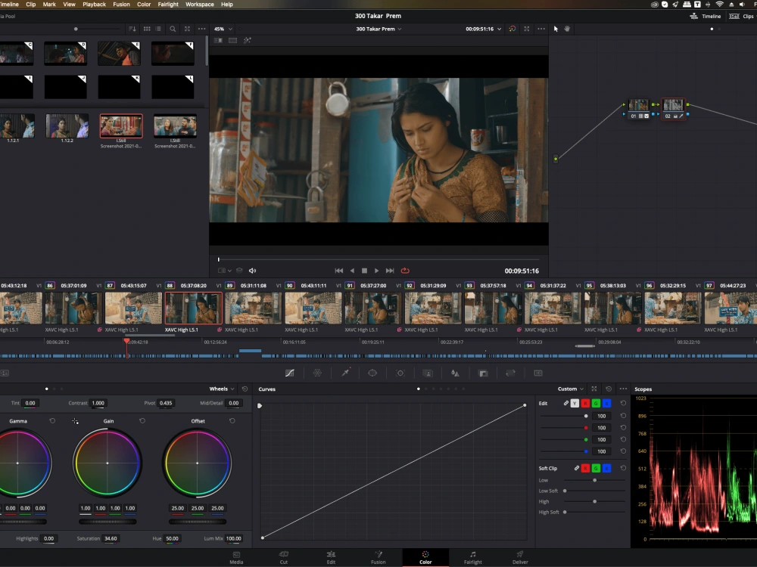Select the hand pan tool in node editor

point(567,29)
